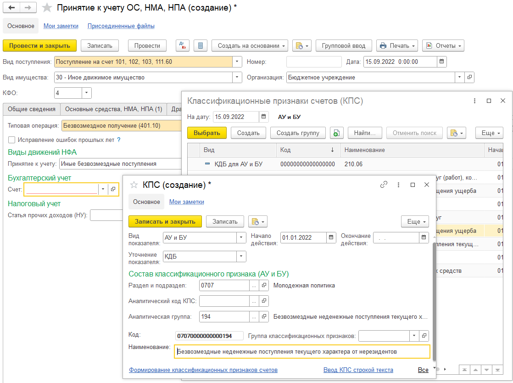Copy link to the КПС (создание) form

coord(384,185)
